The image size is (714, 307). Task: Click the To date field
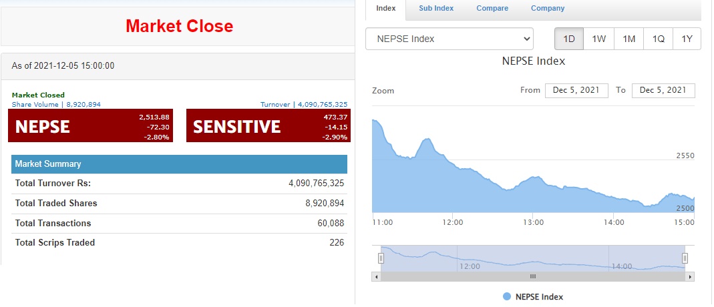663,90
